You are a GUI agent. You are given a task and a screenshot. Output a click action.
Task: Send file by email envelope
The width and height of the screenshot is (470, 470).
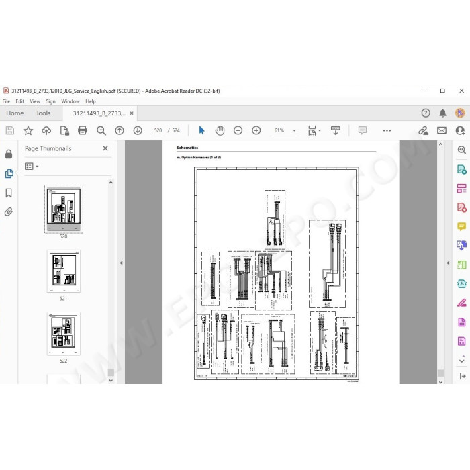(442, 130)
